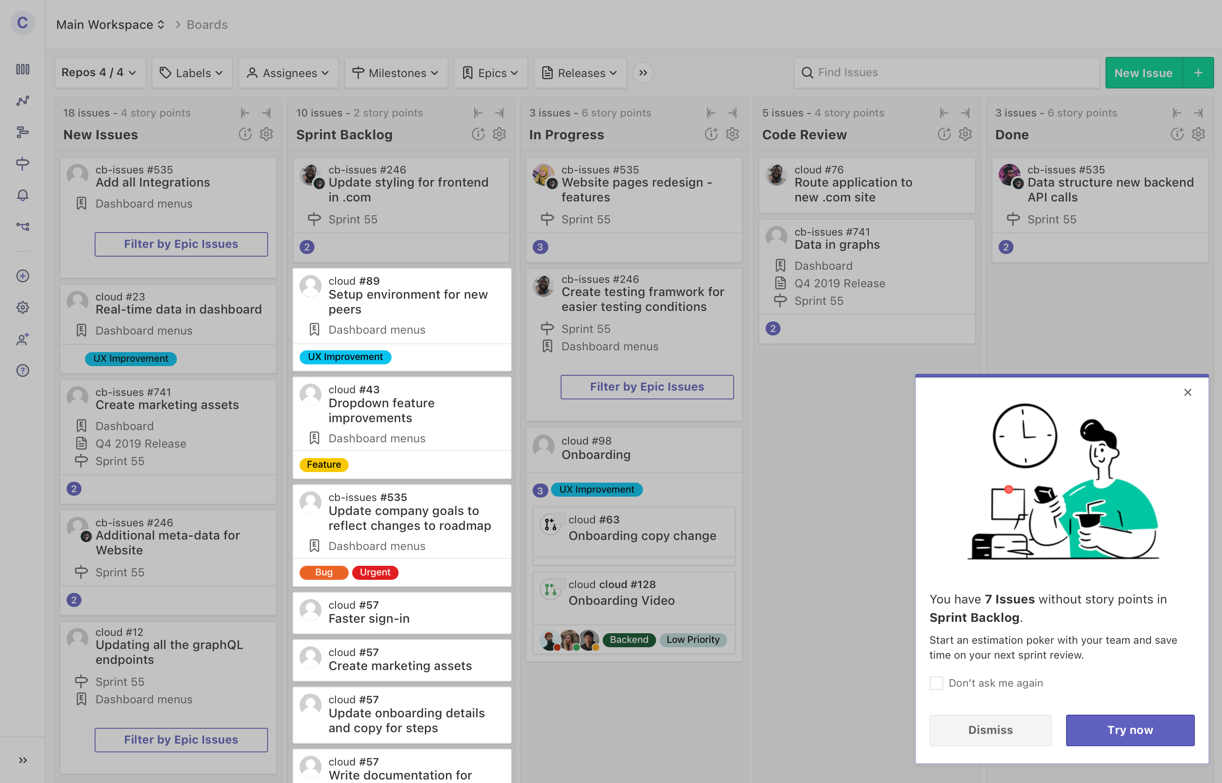Open the Boards view sidebar icon
Viewport: 1222px width, 783px height.
tap(22, 69)
